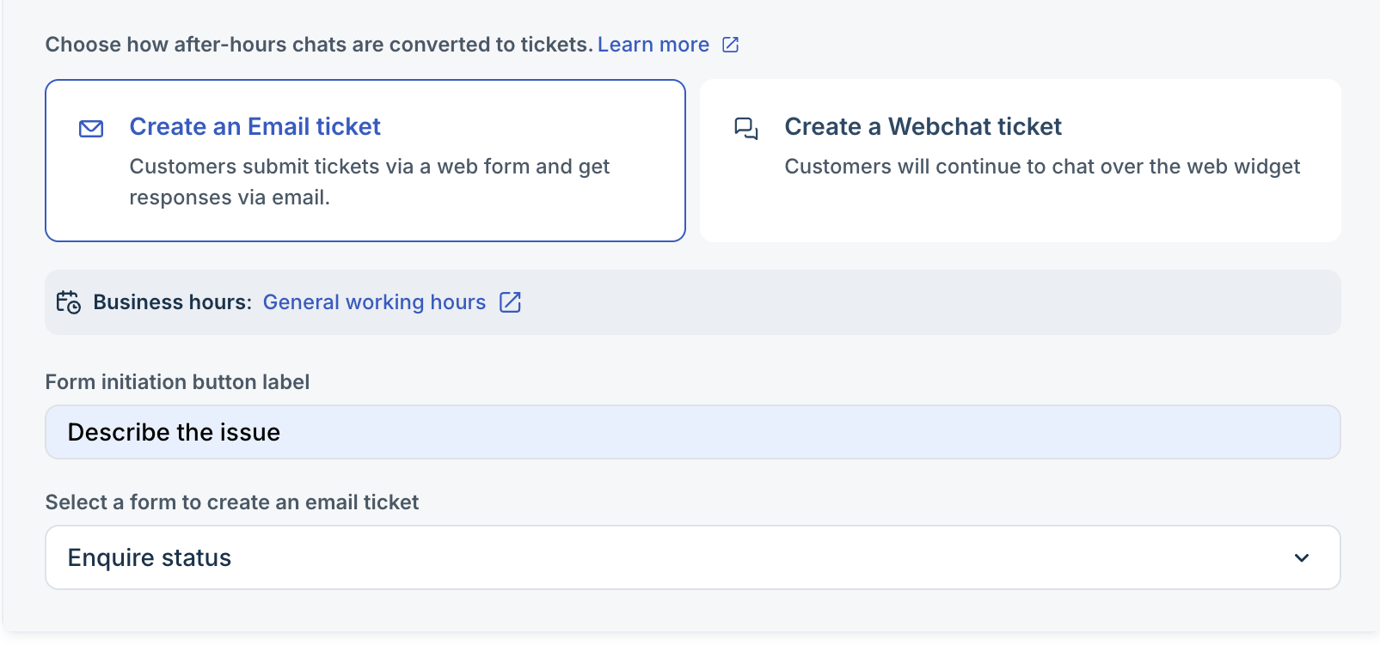This screenshot has width=1380, height=645.
Task: Open the Learn more link
Action: (653, 45)
